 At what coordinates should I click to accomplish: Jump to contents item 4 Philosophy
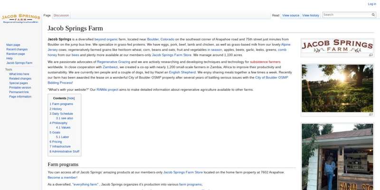58,123
